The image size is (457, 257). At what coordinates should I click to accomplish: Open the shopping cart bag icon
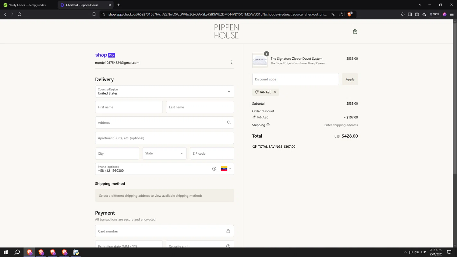click(x=355, y=31)
